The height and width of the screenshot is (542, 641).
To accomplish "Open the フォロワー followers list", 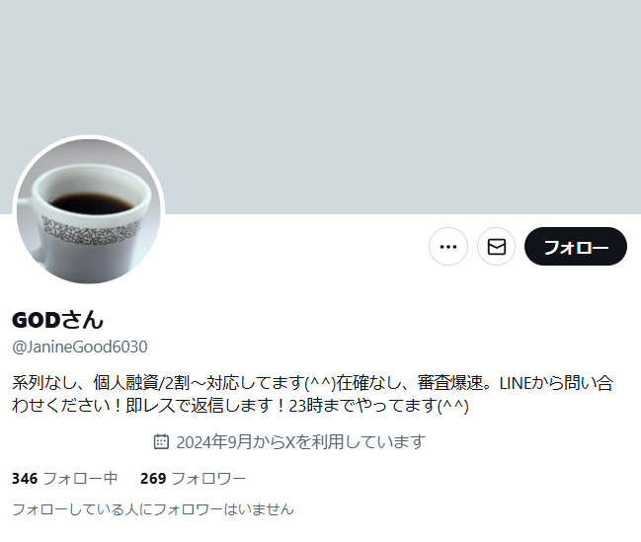I will coord(193,478).
